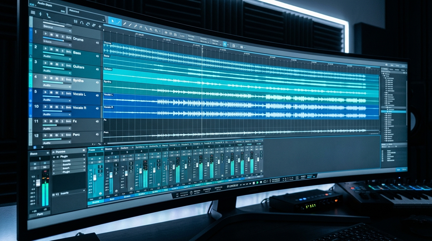
Task: Open the hamburger menu icon at top-left
Action: (x=33, y=13)
